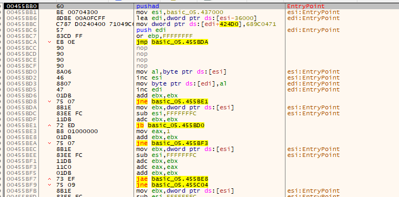Click the 'jne basic_05.455BF3' instruction
Screen dimensions: 399x197
[x=172, y=143]
